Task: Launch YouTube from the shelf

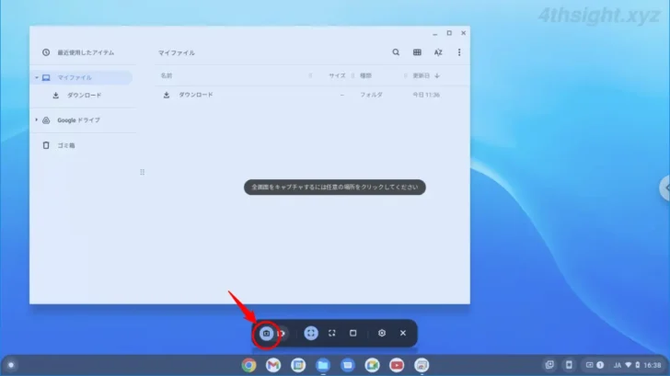Action: [397, 365]
